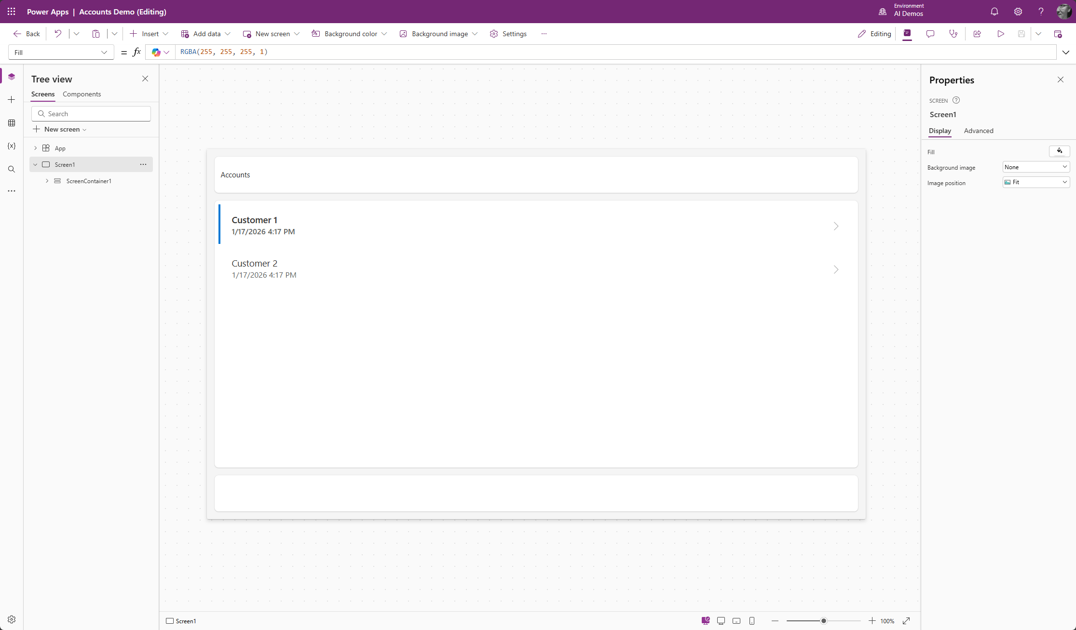Switch the canvas to desktop layout preview

[x=721, y=621]
